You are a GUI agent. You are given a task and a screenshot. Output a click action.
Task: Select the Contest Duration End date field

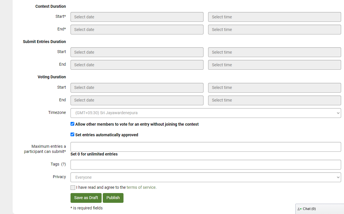pyautogui.click(x=137, y=30)
